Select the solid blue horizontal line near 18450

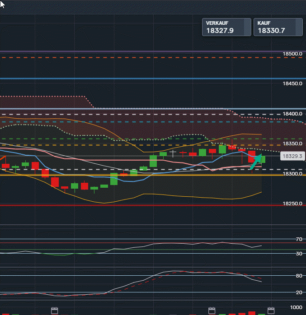[x=136, y=79]
